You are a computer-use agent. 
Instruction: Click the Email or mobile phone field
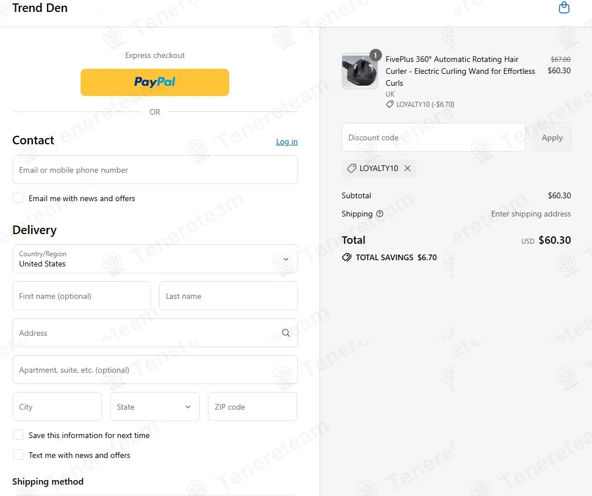[155, 170]
